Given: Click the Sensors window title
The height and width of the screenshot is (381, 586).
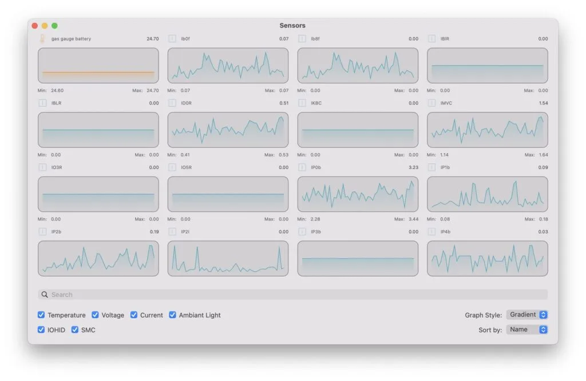Looking at the screenshot, I should [292, 25].
